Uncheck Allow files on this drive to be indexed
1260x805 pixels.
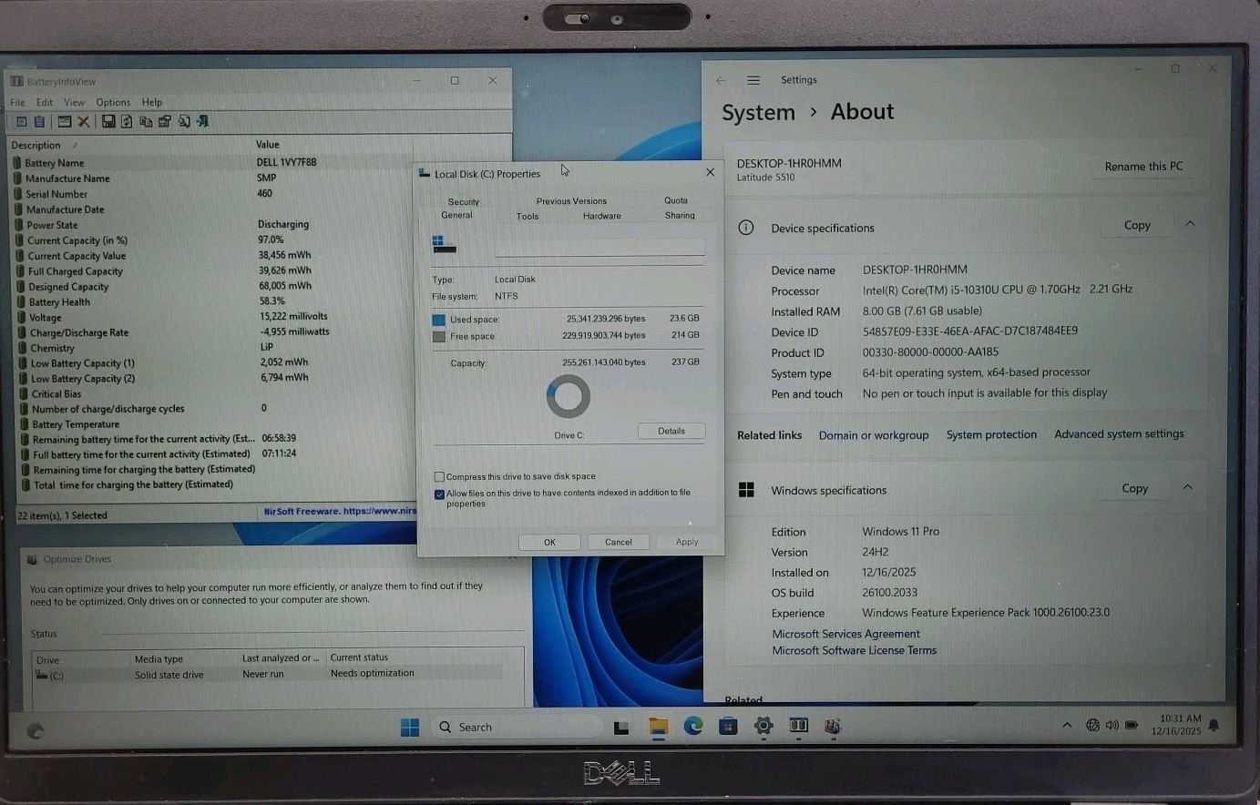[x=439, y=494]
